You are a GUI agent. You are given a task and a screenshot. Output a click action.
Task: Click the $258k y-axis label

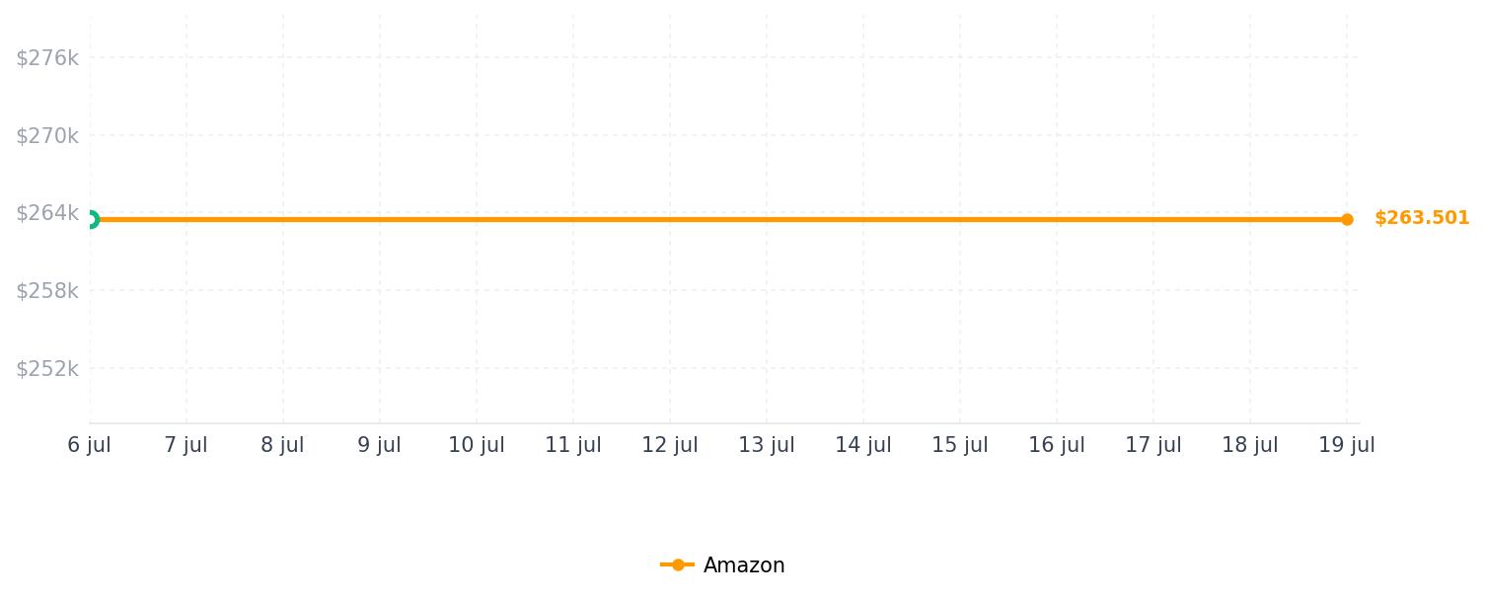click(47, 291)
